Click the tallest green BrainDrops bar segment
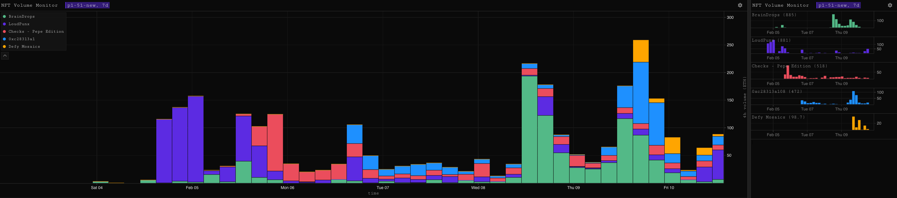897x198 pixels. point(529,129)
